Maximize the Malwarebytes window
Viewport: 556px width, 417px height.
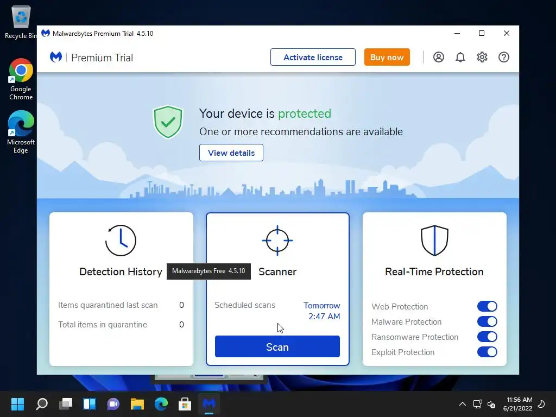(482, 33)
